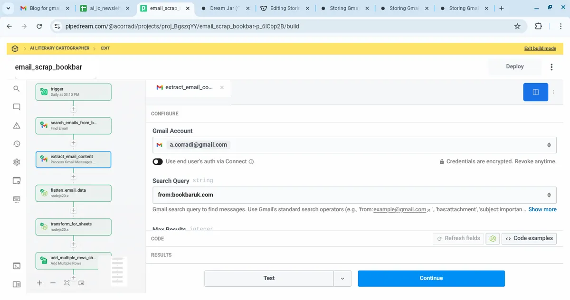
Task: Open the search icon in left sidebar
Action: 17,89
